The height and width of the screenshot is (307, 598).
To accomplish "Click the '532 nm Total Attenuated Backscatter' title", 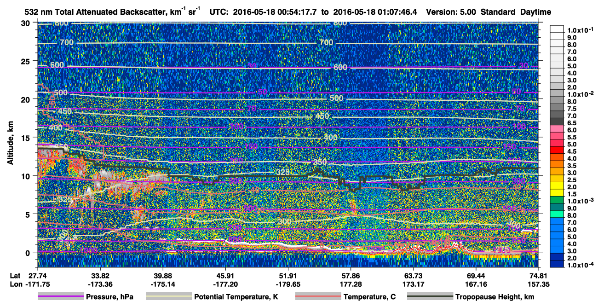I will (110, 12).
